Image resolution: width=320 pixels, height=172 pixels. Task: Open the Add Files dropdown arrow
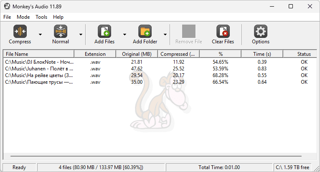[124, 35]
